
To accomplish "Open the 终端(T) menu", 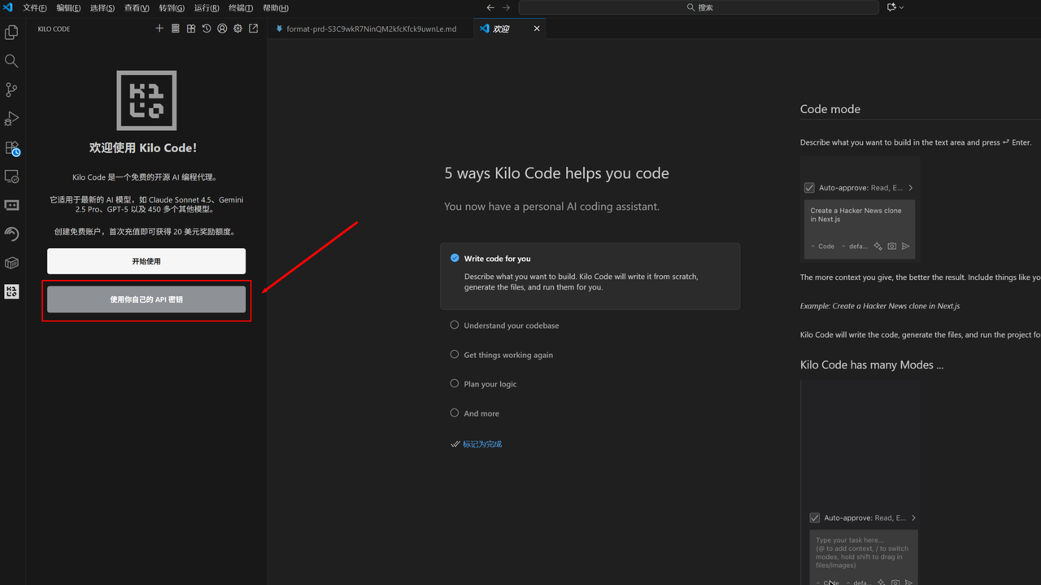I will click(x=241, y=7).
